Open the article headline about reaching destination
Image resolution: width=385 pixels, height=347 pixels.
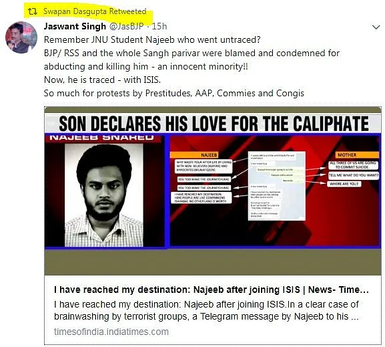coord(212,290)
